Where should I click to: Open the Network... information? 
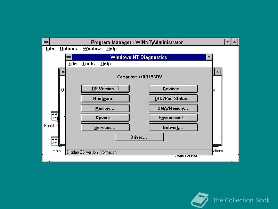point(173,127)
